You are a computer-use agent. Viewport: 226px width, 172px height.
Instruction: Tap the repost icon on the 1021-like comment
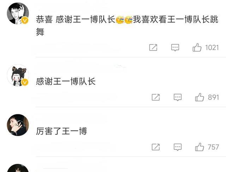[153, 47]
